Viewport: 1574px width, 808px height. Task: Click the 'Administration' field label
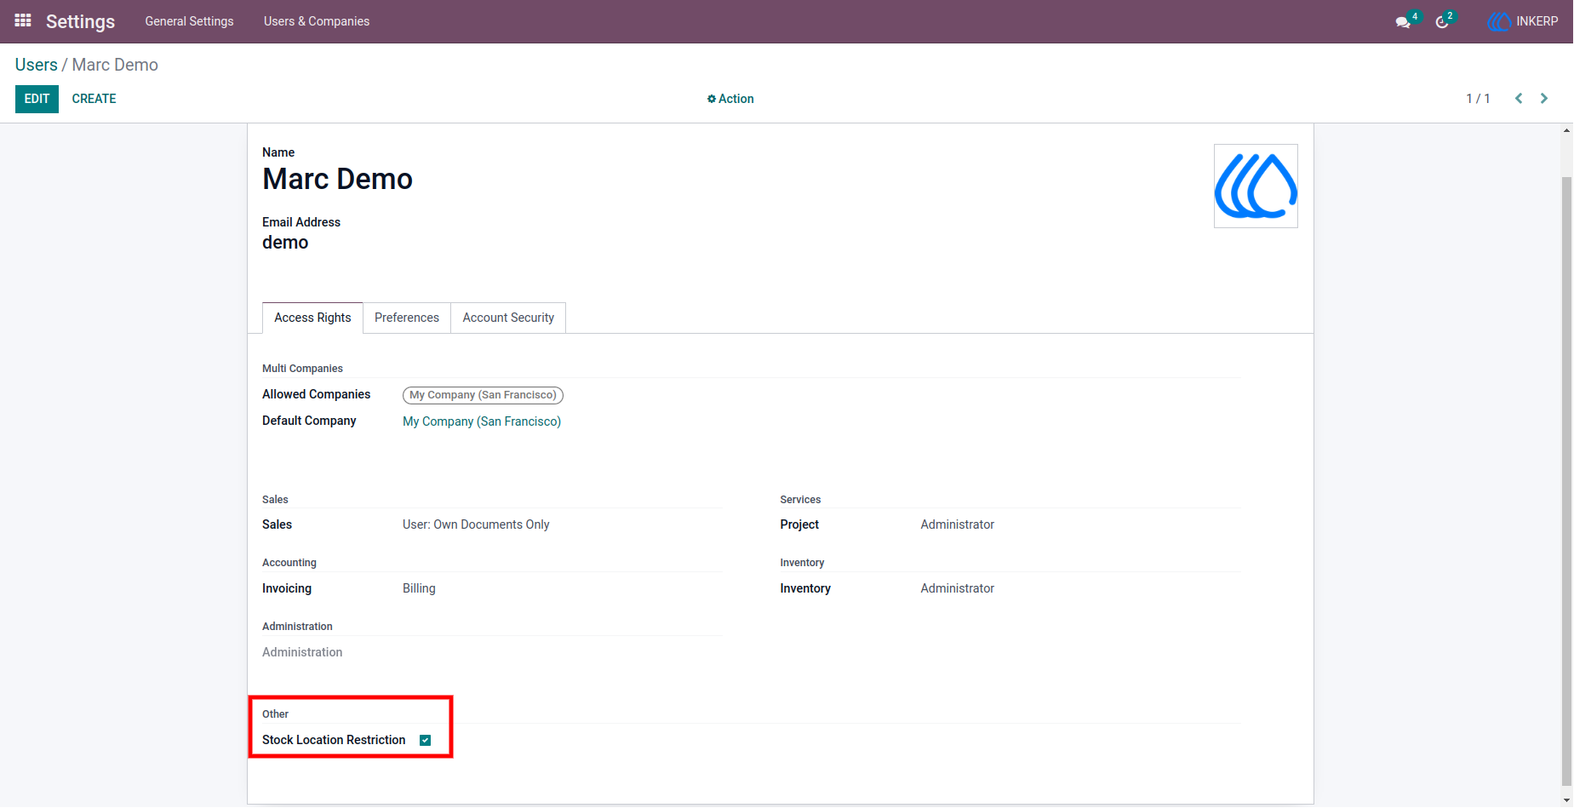pyautogui.click(x=302, y=652)
